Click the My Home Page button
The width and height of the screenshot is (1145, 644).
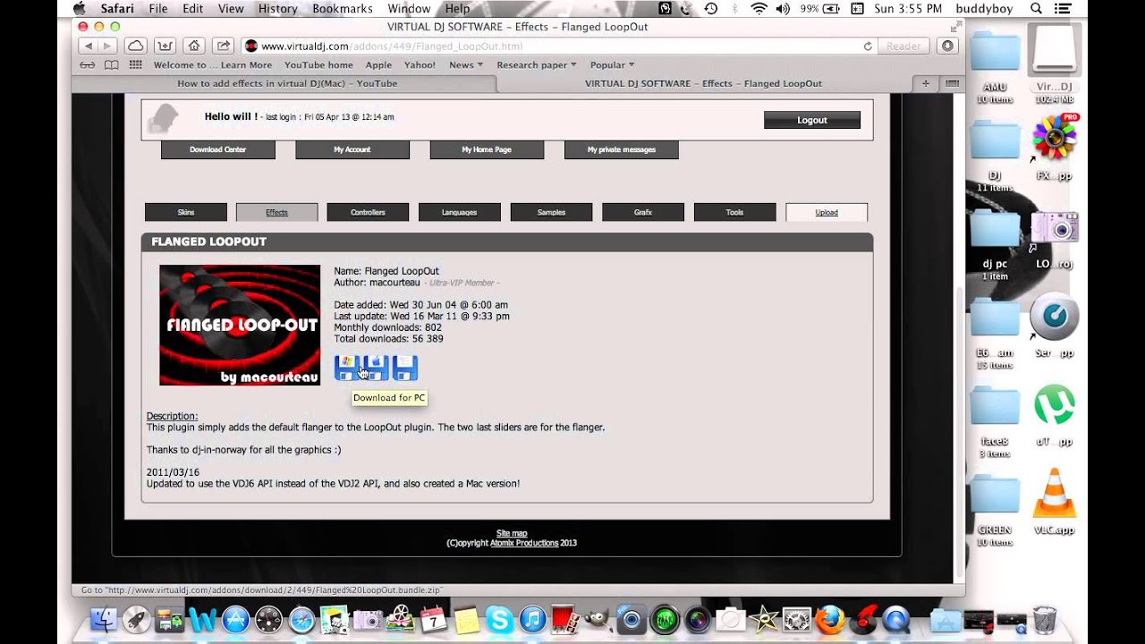[487, 149]
